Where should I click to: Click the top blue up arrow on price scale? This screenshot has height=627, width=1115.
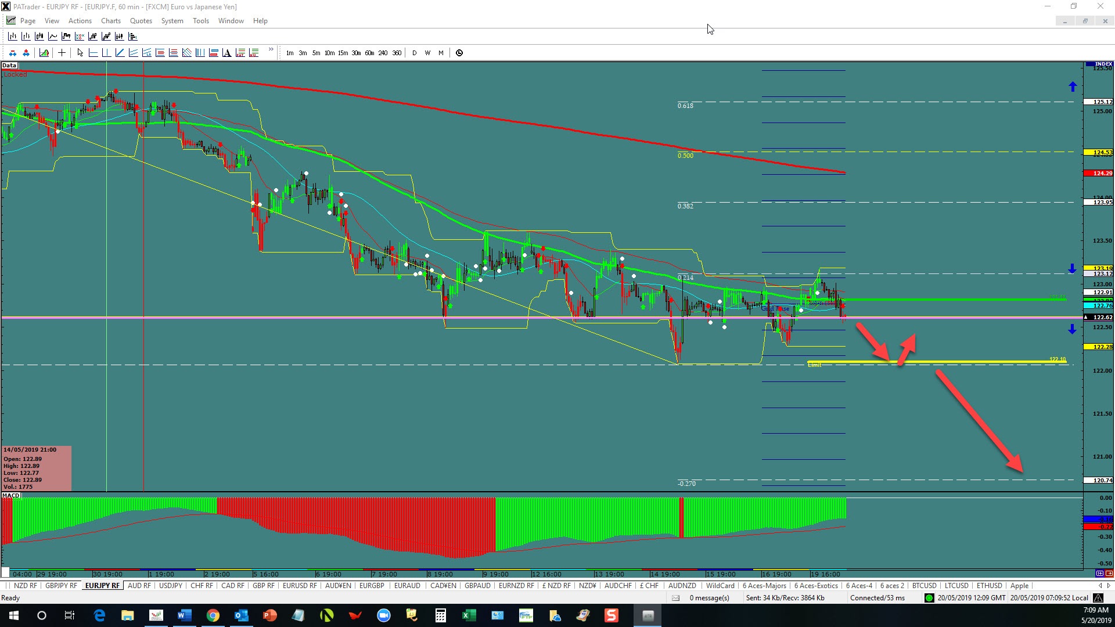pyautogui.click(x=1073, y=87)
